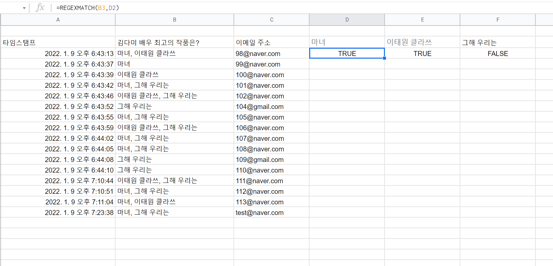
Task: Click the fx function icon
Action: click(40, 7)
